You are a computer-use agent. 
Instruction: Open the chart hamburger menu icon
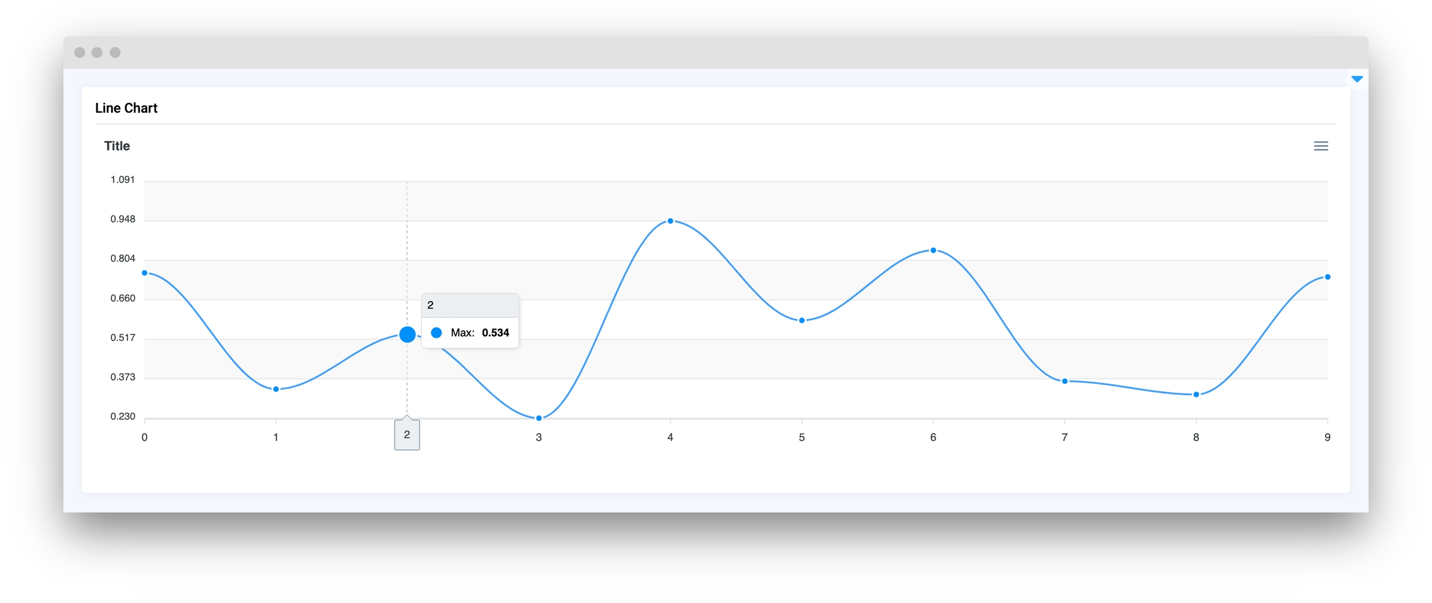(1321, 146)
